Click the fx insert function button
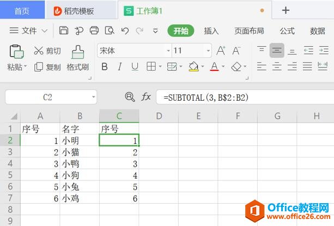 (146, 97)
